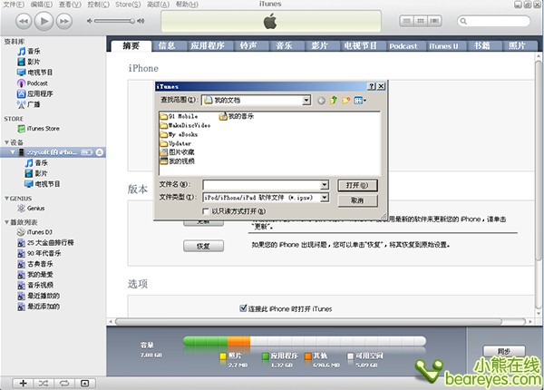Viewport: 544px width, 390px height.
Task: Open the 编辑(E) menu
Action: pyautogui.click(x=42, y=5)
